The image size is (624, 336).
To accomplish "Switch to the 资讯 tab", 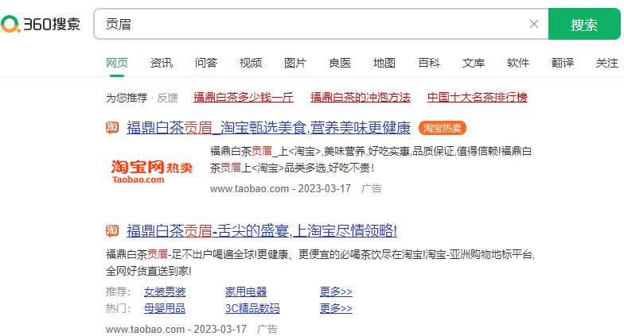I will point(162,63).
